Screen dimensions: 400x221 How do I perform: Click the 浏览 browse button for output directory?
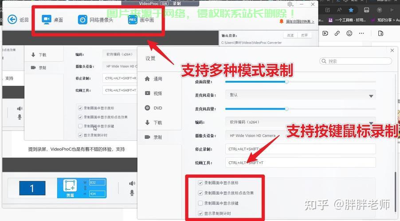(290, 35)
